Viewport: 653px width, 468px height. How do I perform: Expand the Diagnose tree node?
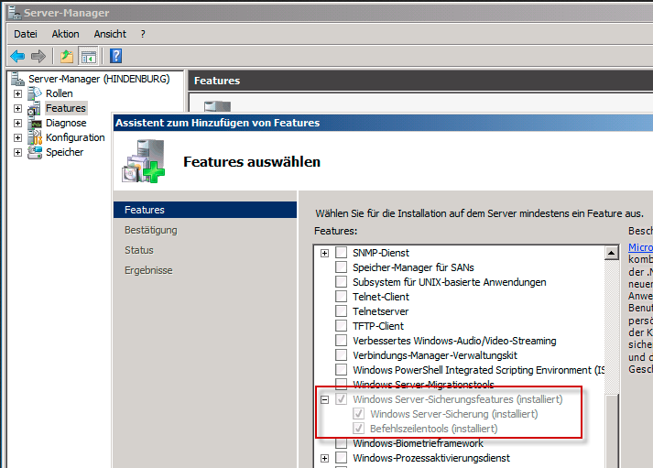click(x=17, y=123)
